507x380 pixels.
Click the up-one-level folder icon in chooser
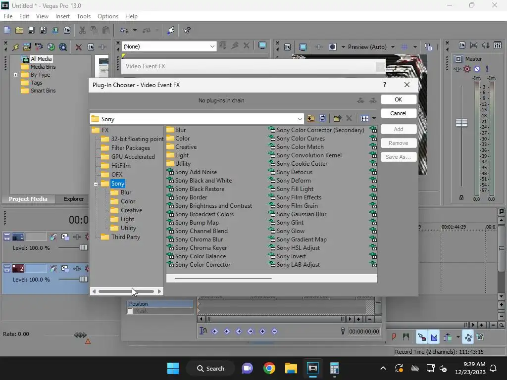(x=311, y=118)
